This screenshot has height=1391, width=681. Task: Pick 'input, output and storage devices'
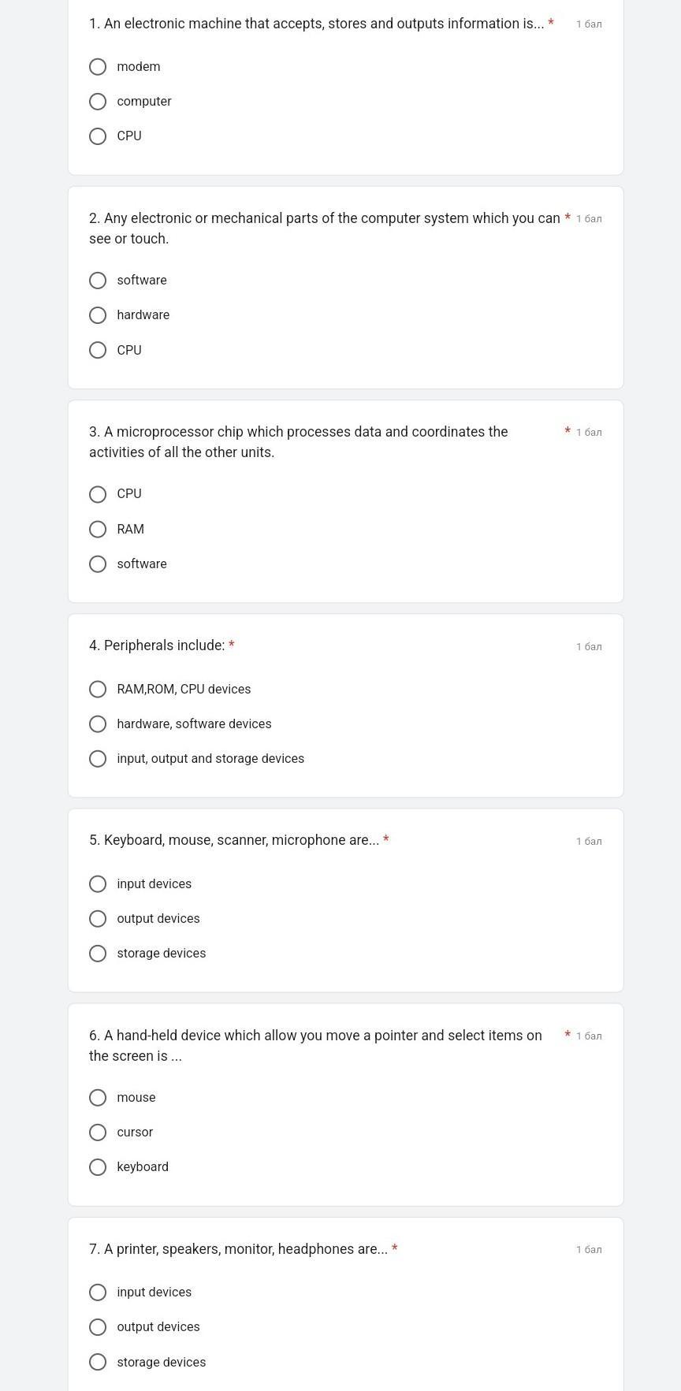(x=98, y=759)
